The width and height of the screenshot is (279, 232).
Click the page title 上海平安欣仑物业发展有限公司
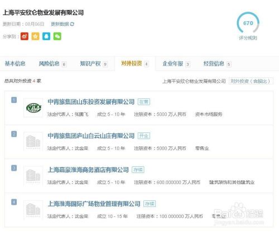coord(43,13)
